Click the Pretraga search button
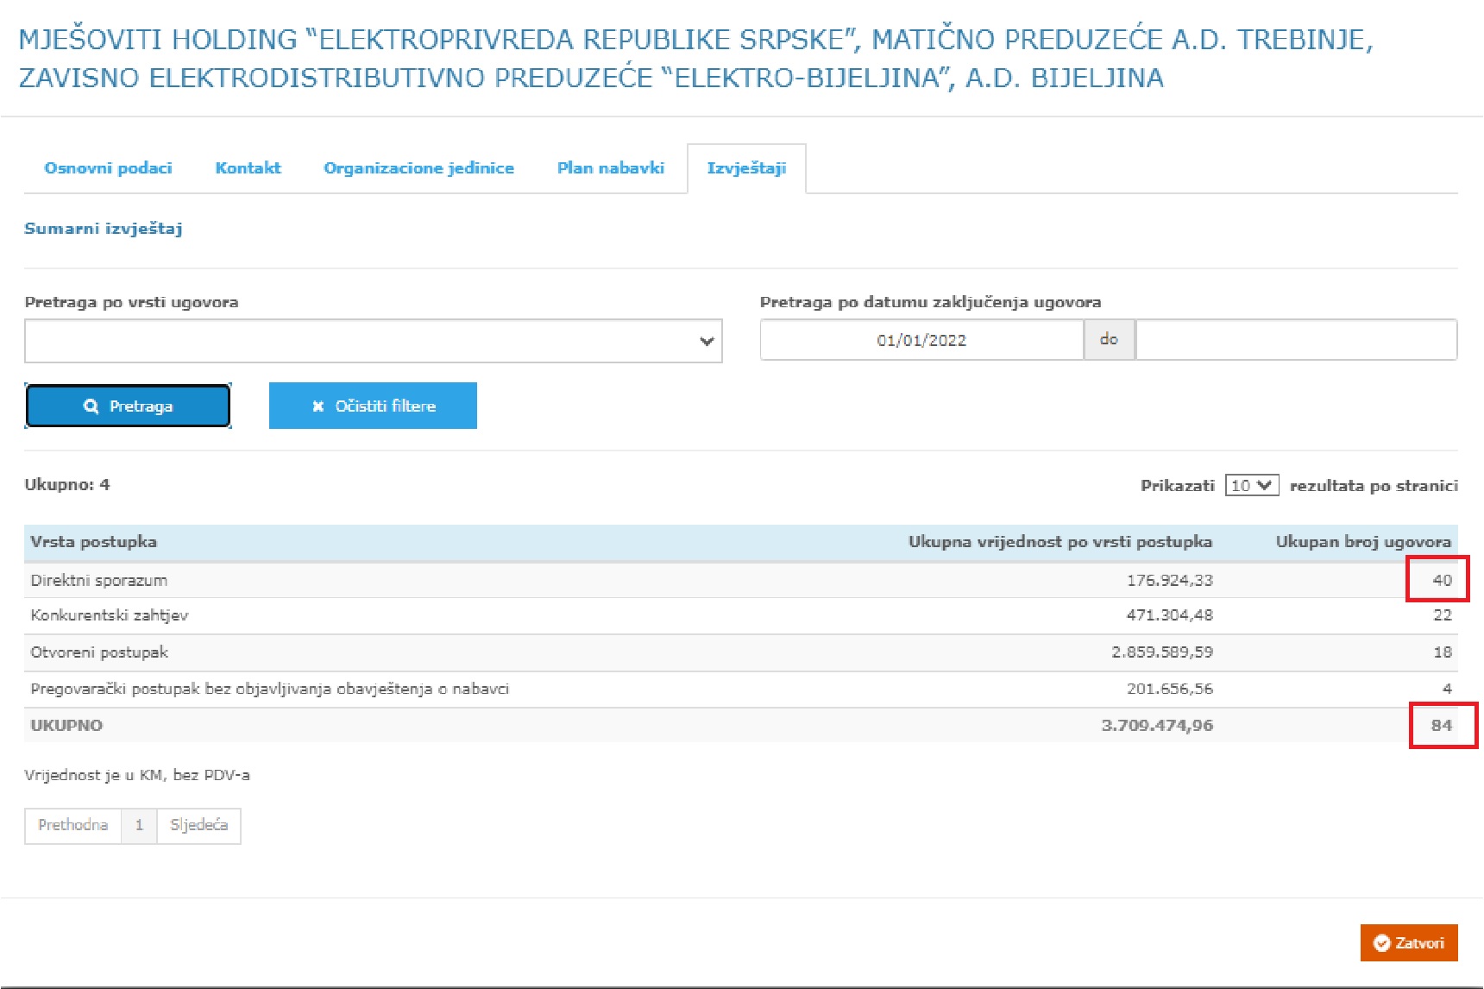 click(129, 406)
